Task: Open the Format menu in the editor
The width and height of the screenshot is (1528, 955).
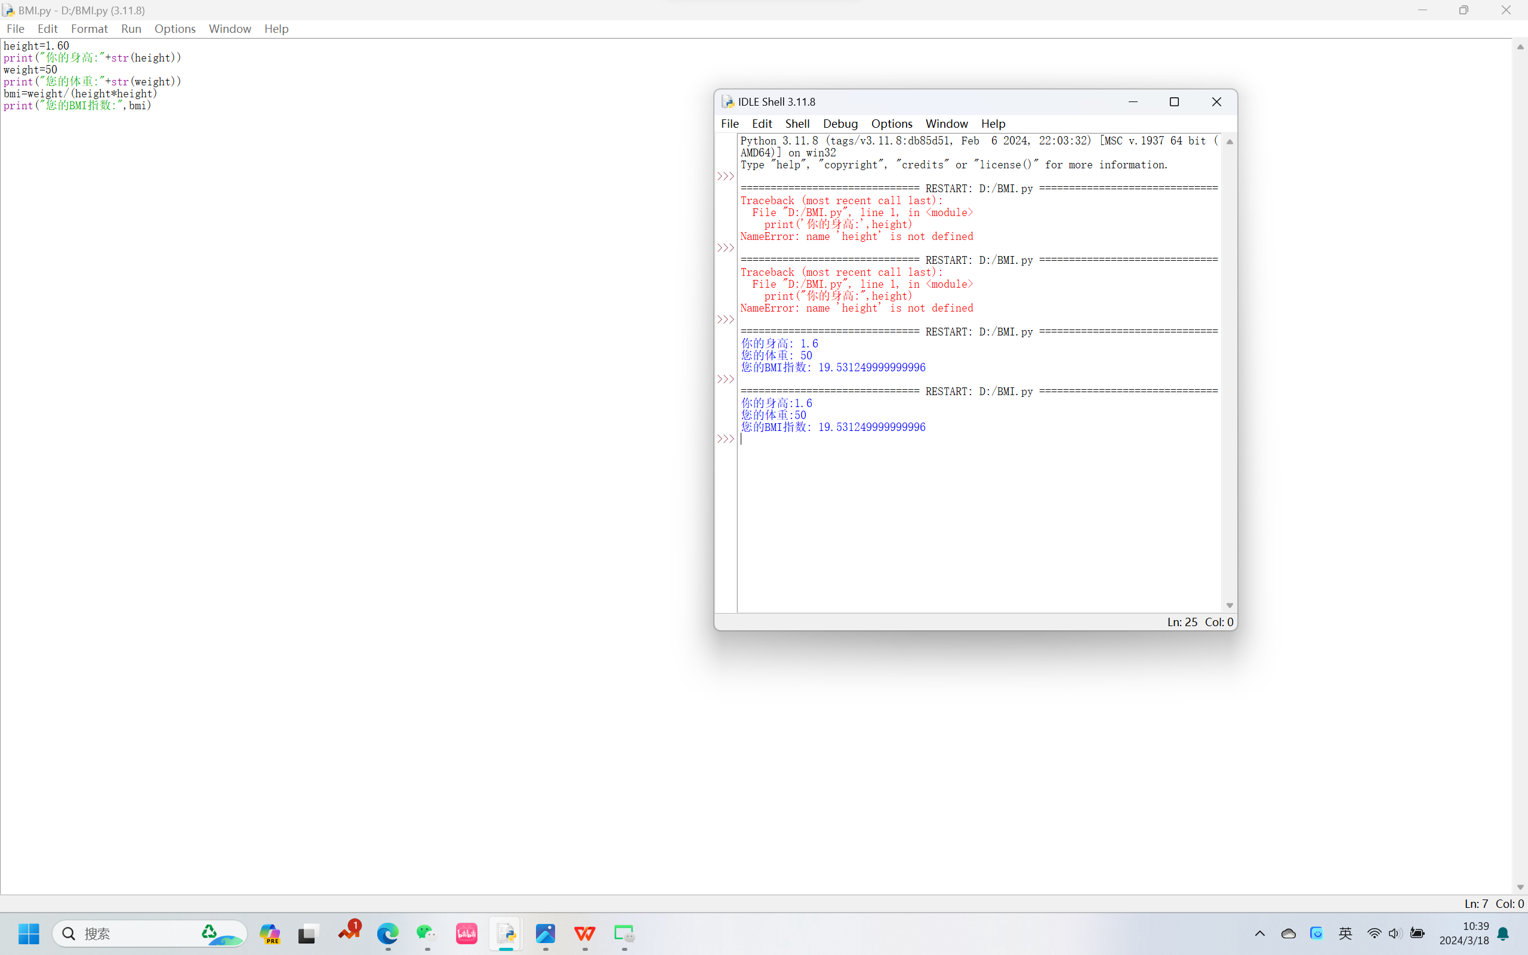Action: tap(89, 29)
